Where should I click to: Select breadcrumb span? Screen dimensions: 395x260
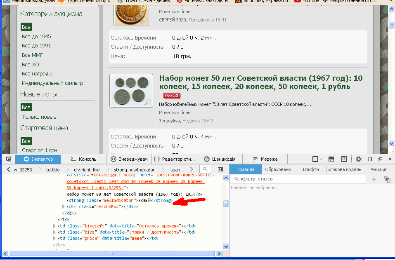click(175, 170)
